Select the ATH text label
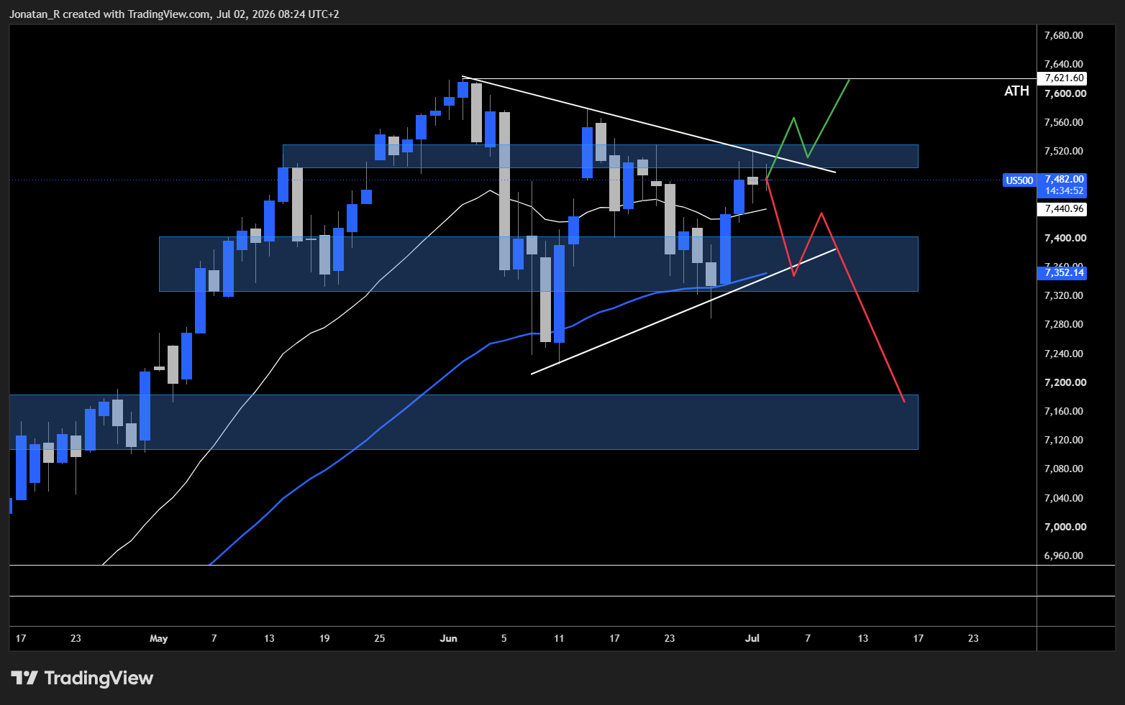 point(1016,91)
